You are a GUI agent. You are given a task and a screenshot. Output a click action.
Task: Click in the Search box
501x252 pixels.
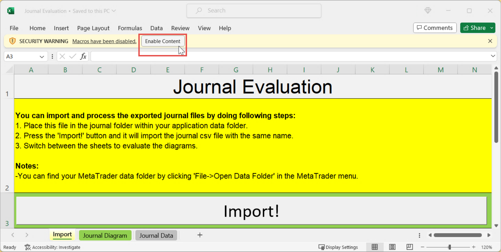click(x=254, y=11)
